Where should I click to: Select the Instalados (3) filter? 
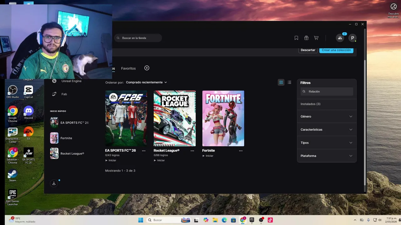[310, 104]
